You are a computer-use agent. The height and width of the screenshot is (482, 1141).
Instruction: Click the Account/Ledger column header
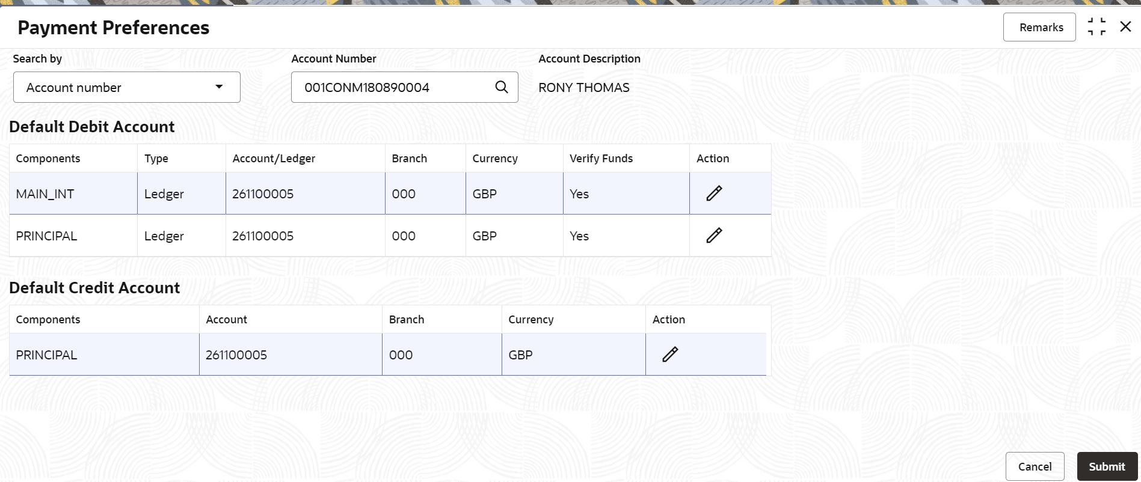click(274, 159)
